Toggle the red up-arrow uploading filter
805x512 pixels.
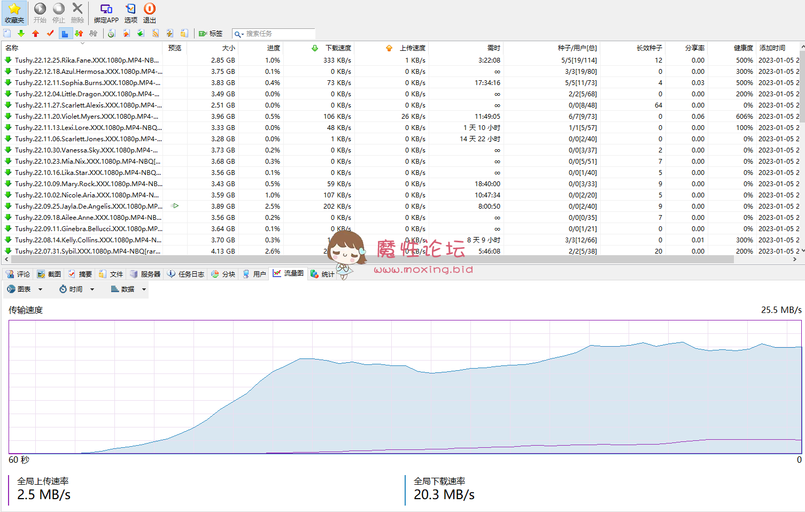point(35,34)
